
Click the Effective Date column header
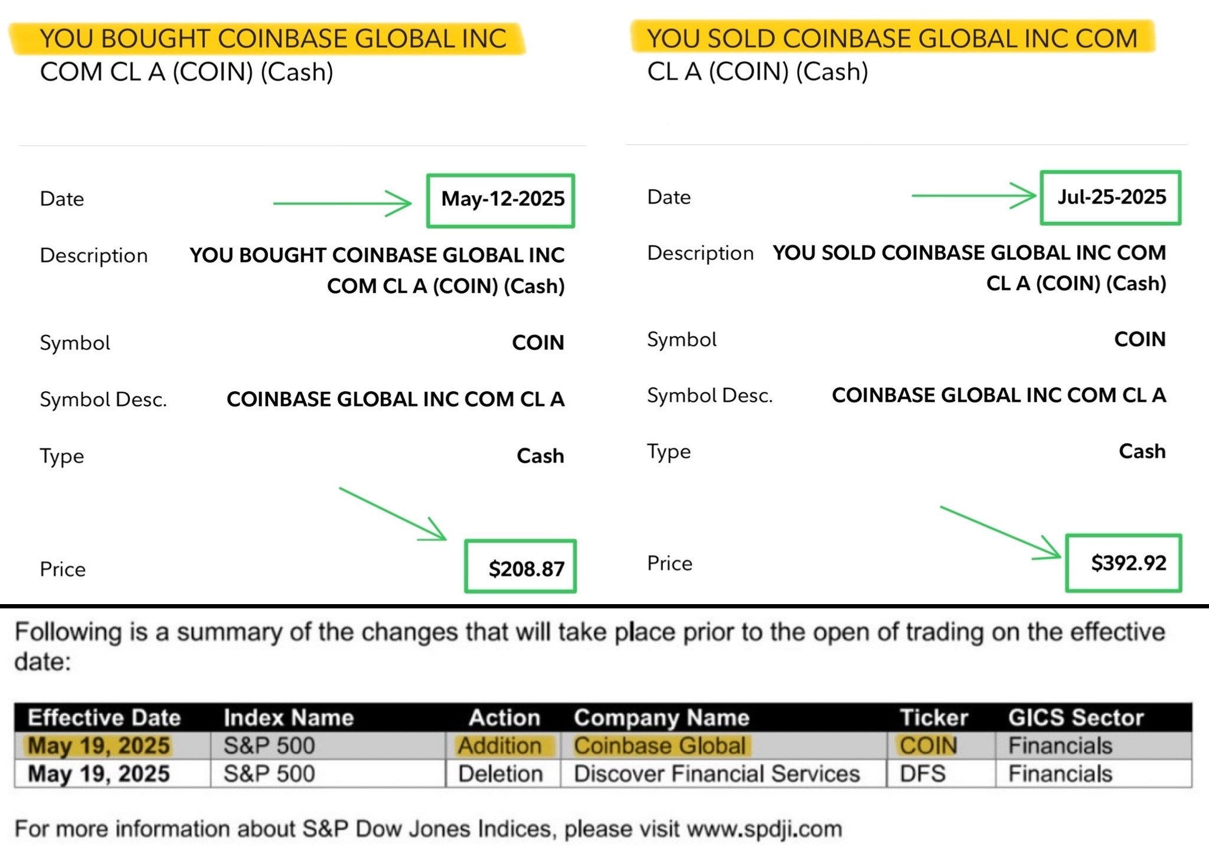[x=104, y=717]
